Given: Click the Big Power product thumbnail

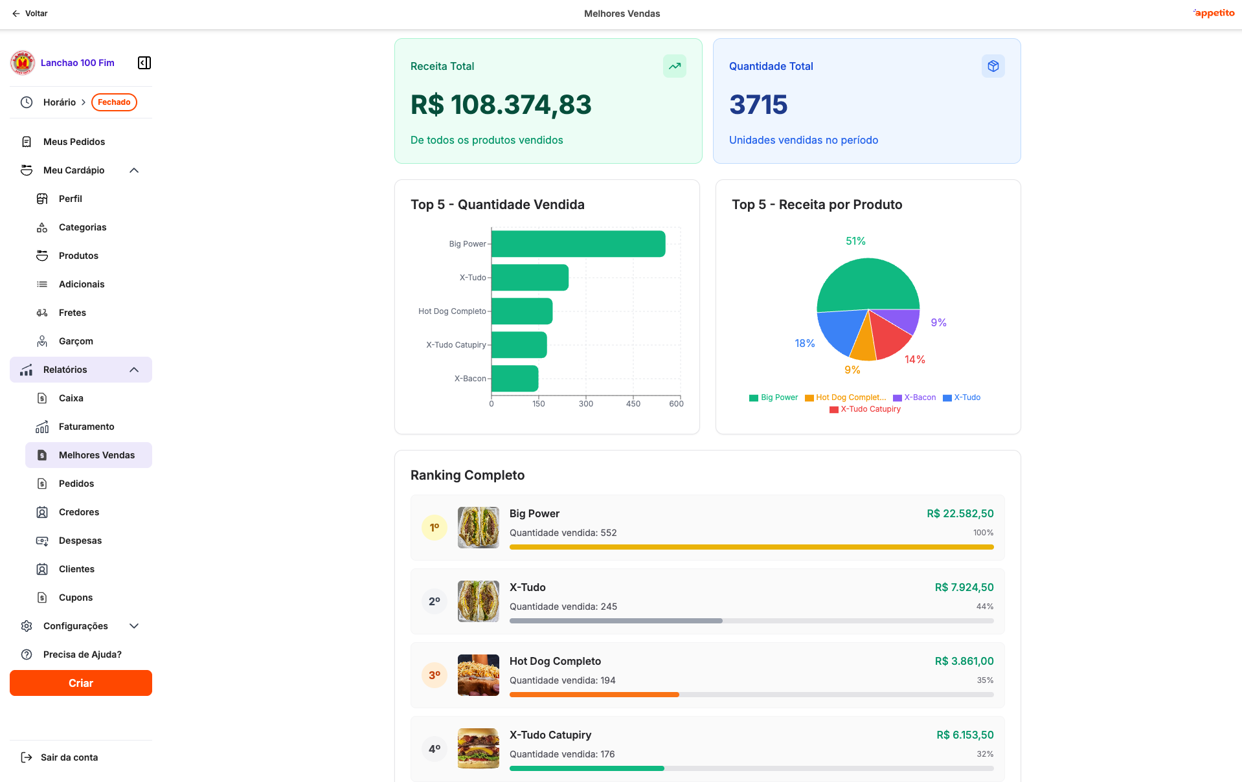Looking at the screenshot, I should [x=479, y=528].
